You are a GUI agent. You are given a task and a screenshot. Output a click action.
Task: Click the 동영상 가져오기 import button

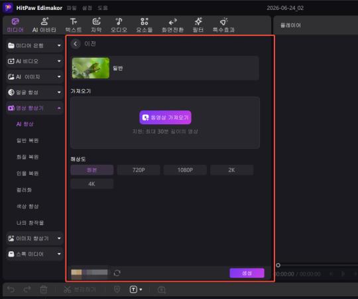[165, 118]
